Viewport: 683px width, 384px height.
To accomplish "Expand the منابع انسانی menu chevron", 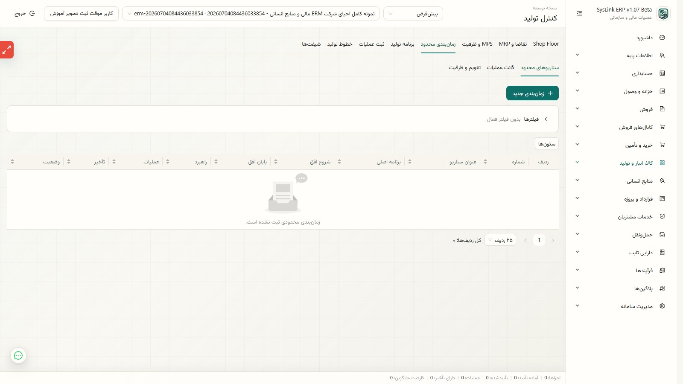I will click(x=577, y=180).
